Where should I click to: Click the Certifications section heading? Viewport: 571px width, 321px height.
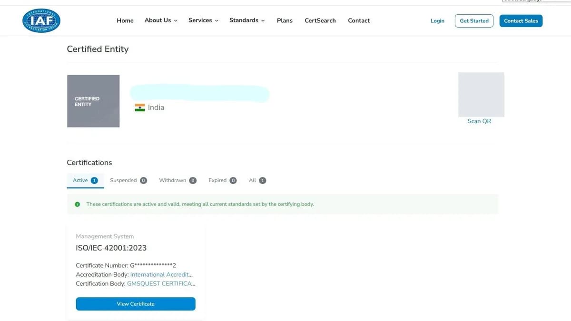[x=89, y=163]
